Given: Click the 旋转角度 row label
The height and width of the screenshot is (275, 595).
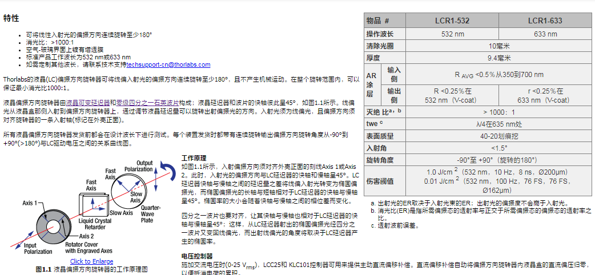Looking at the screenshot, I should (380, 160).
